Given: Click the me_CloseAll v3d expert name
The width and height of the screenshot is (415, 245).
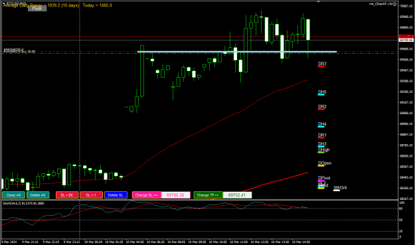Looking at the screenshot, I should (x=381, y=4).
